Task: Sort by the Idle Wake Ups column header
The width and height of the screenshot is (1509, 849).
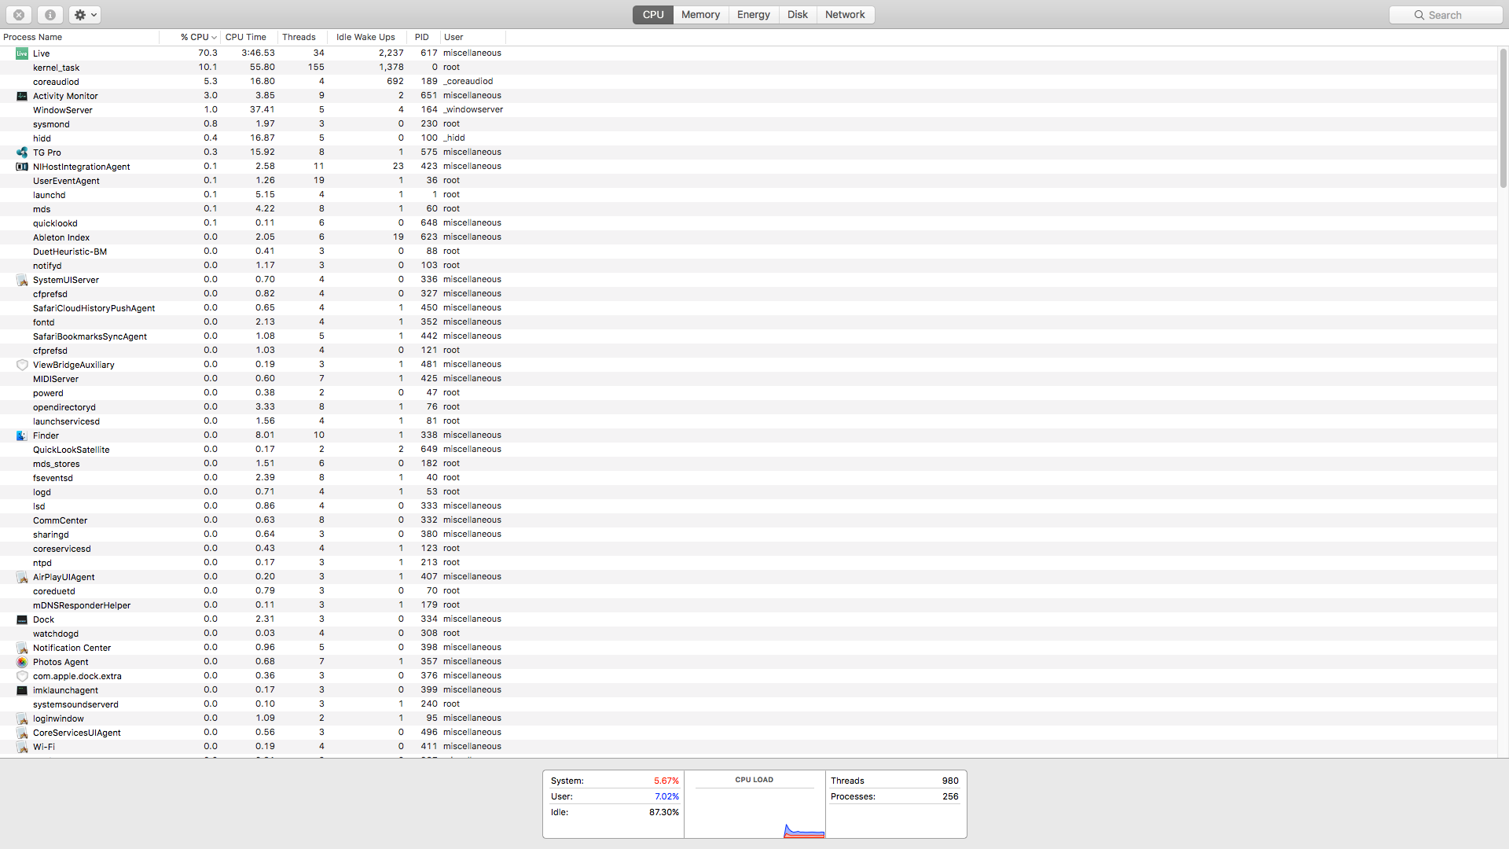Action: [366, 37]
